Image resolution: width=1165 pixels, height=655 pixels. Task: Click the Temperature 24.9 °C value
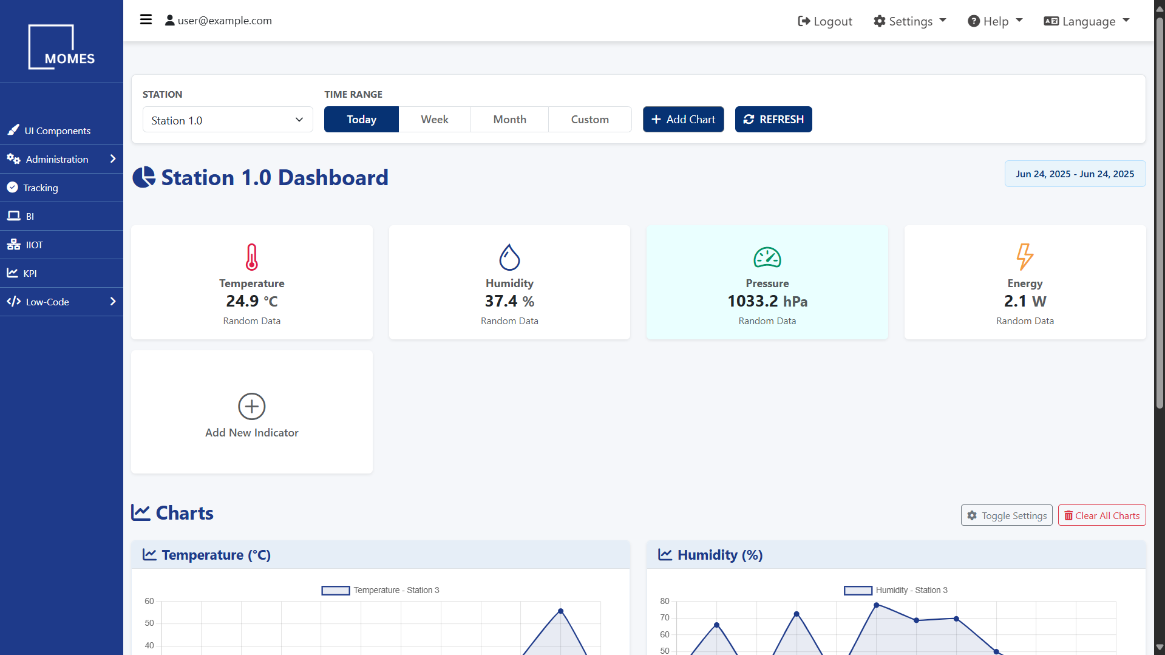click(251, 301)
